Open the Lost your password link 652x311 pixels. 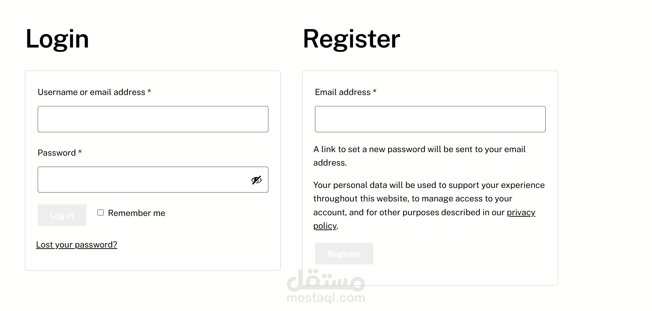(76, 245)
